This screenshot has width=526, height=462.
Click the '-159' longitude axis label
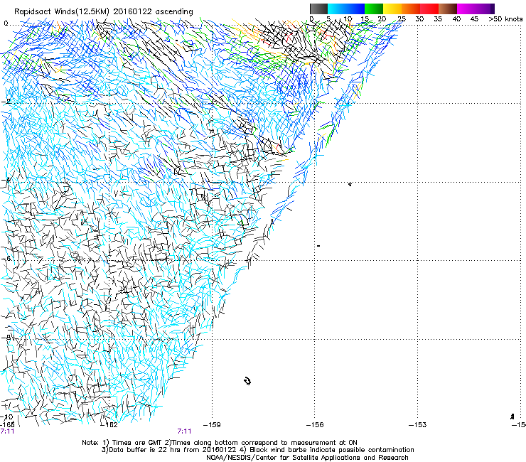click(x=212, y=425)
